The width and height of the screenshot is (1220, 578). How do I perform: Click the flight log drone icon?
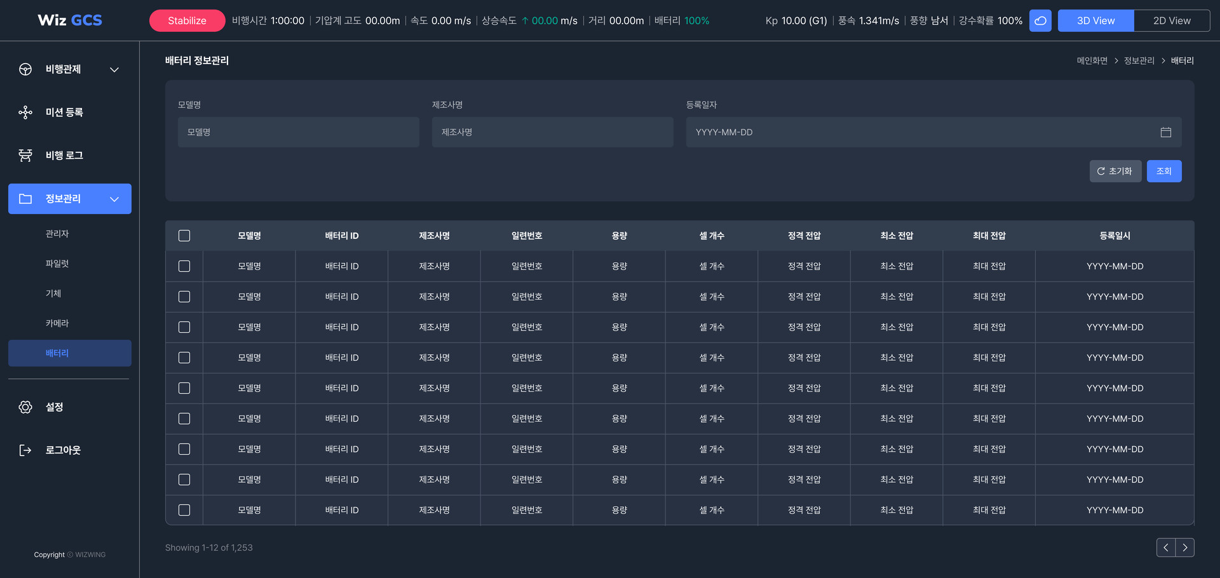point(25,156)
